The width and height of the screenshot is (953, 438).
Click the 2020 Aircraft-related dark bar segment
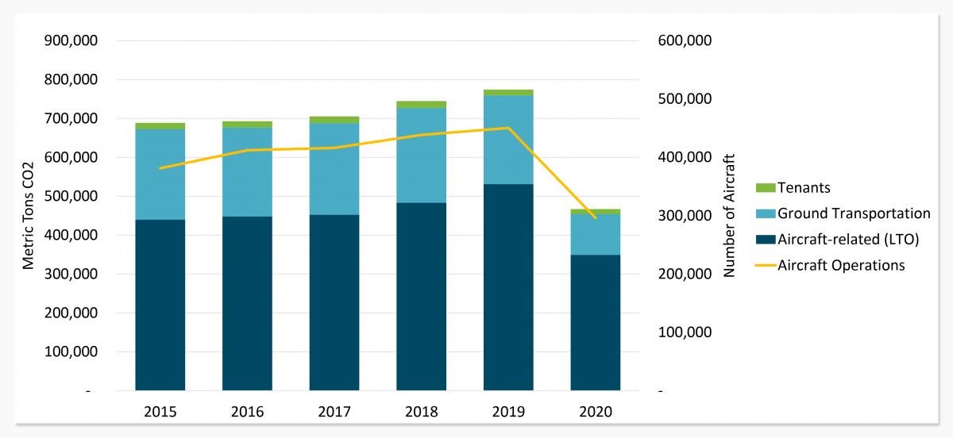point(596,323)
